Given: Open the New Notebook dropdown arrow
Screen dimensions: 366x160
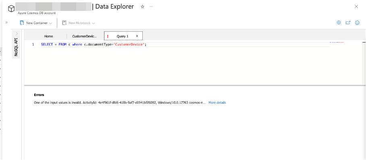Looking at the screenshot, I should click(x=94, y=23).
